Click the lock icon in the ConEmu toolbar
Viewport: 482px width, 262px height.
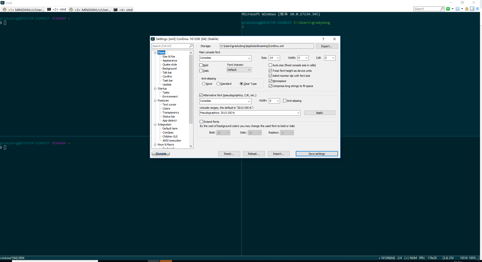point(466,9)
